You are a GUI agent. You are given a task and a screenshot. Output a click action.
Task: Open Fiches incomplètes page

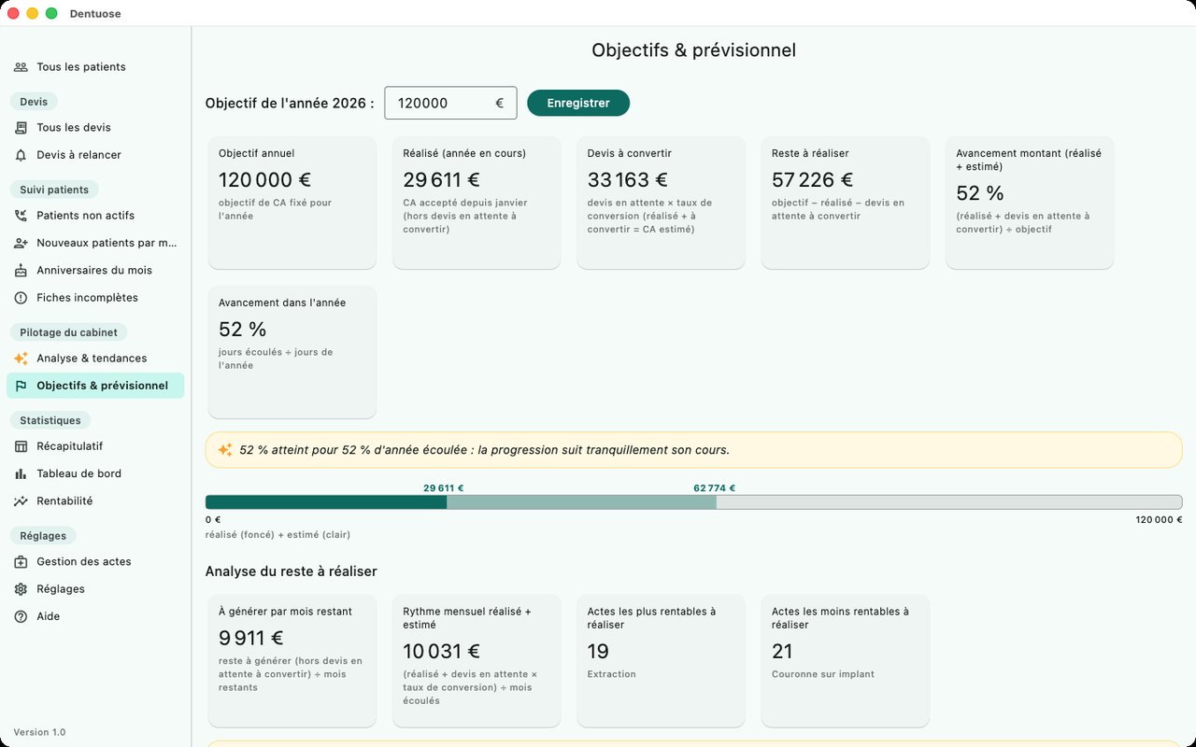[95, 298]
